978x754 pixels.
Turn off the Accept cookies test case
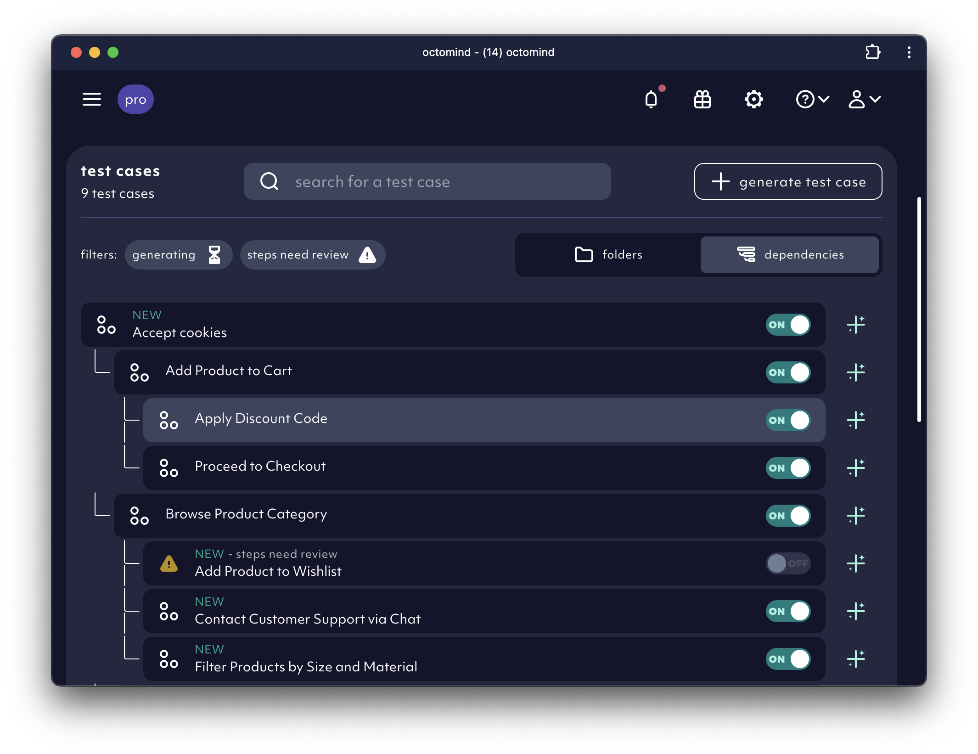click(x=788, y=325)
